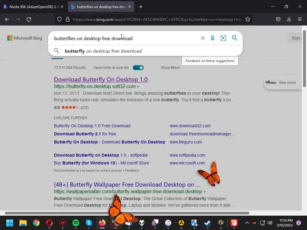Open AIMP triangle taskbar icon
Viewport: 307px width, 230px height.
coord(181,223)
